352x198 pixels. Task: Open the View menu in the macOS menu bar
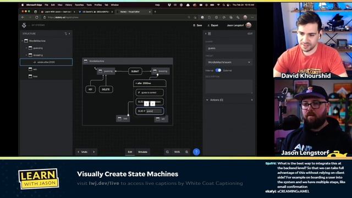pyautogui.click(x=60, y=5)
